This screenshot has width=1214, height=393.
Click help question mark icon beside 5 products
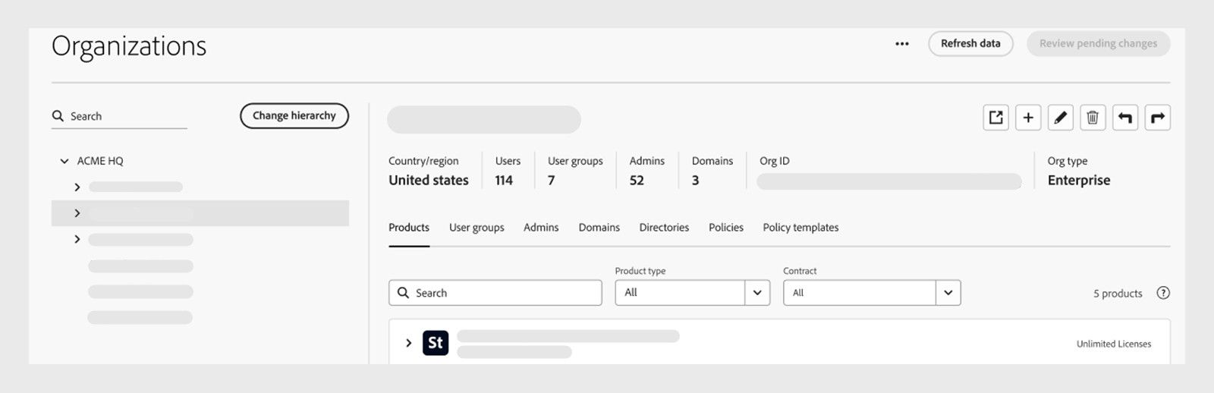pyautogui.click(x=1163, y=293)
